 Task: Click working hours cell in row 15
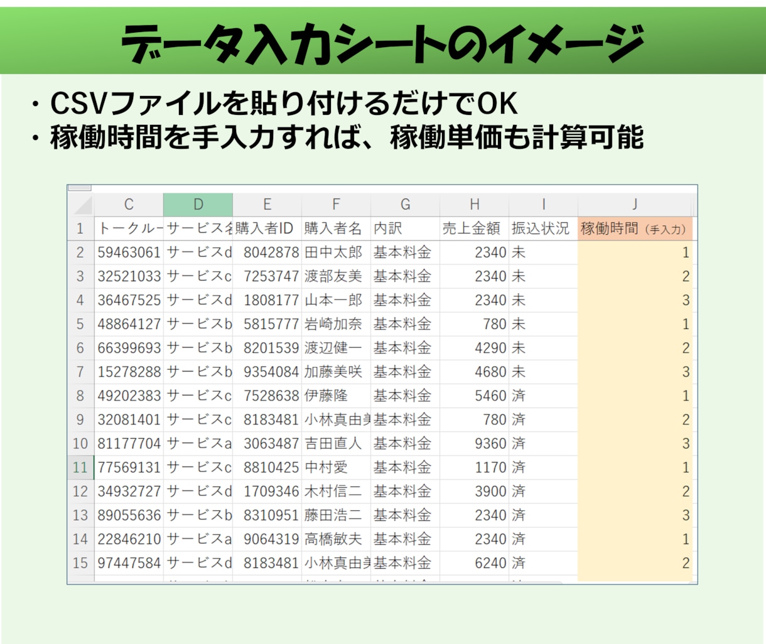[635, 563]
